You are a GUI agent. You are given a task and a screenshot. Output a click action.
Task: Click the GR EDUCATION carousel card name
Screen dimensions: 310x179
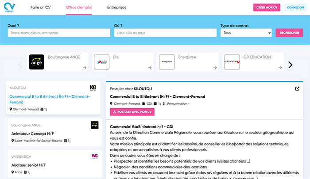[x=257, y=57]
